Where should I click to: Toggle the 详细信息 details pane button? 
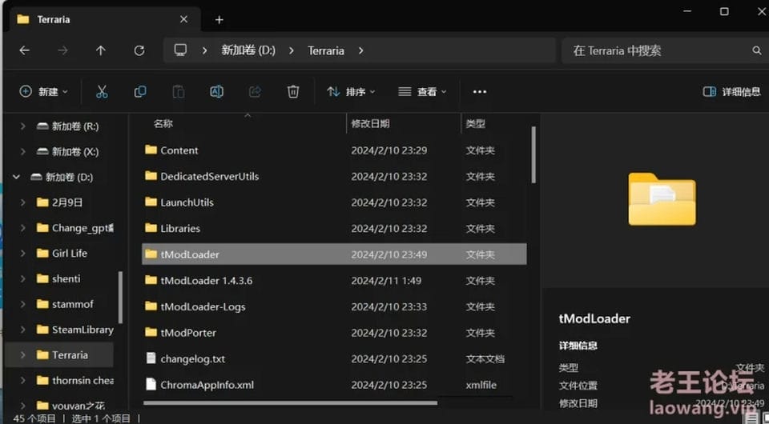(731, 91)
